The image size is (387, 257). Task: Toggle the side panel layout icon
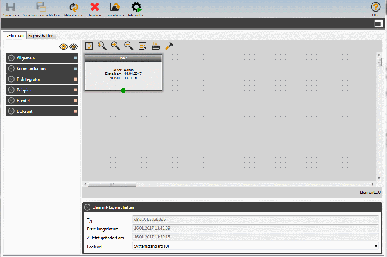pyautogui.click(x=378, y=24)
